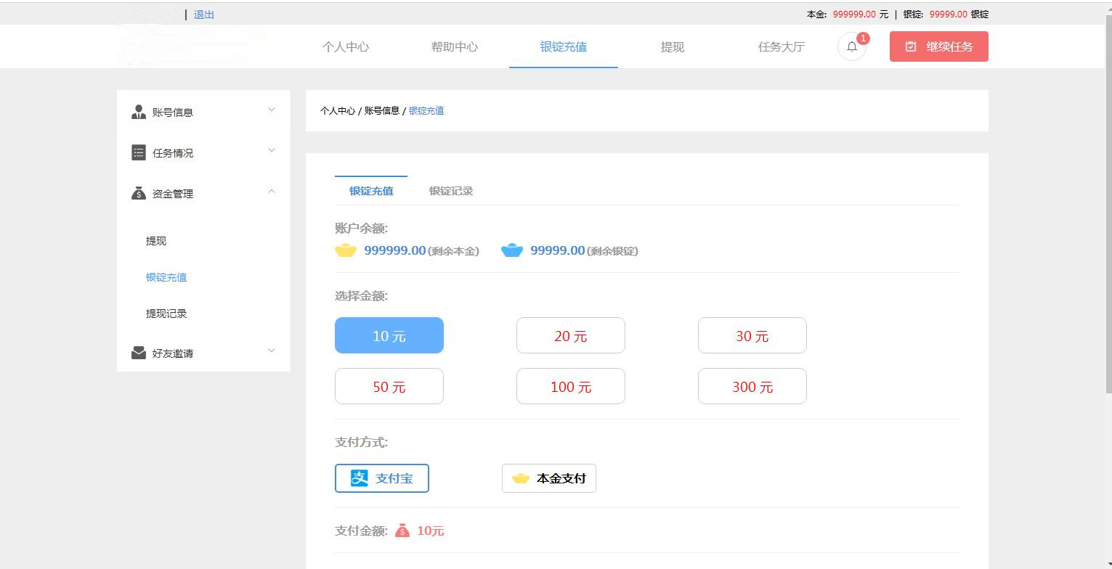
Task: Click the scrollbar down arrow
Action: pyautogui.click(x=1108, y=562)
